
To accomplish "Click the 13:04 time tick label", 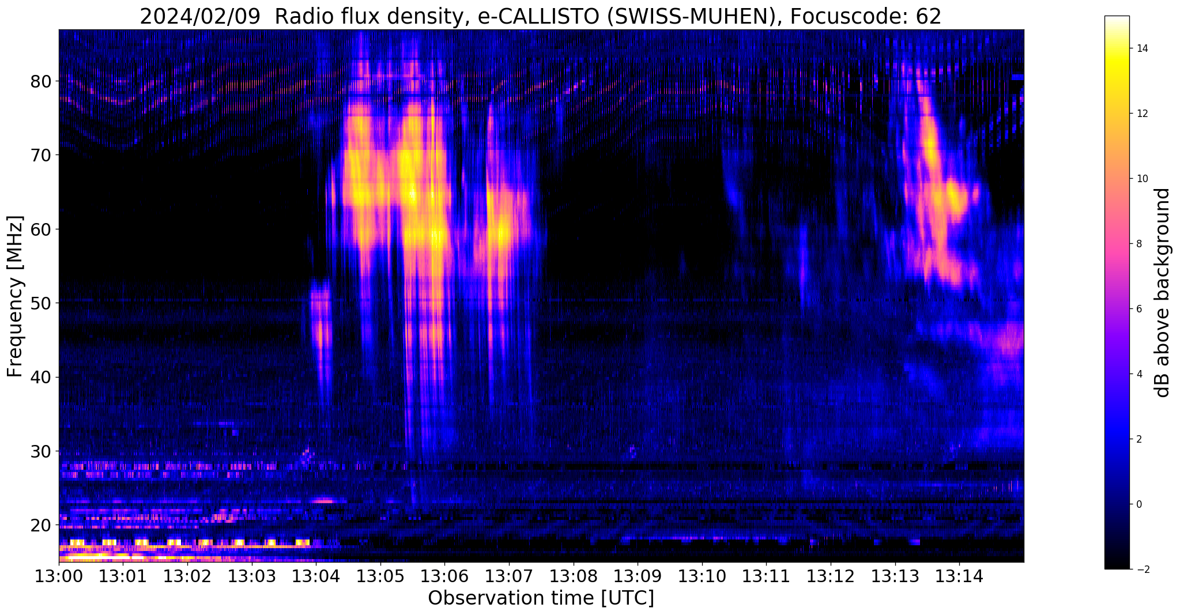I will click(x=316, y=576).
